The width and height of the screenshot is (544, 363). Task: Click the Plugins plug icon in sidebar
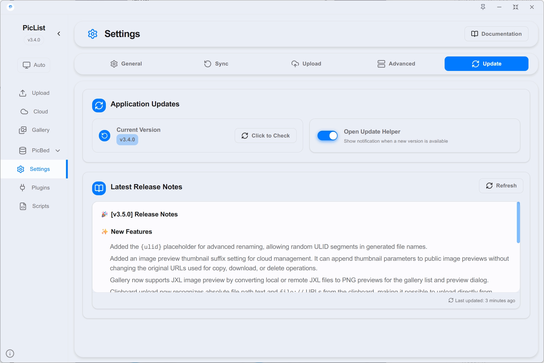coord(23,188)
